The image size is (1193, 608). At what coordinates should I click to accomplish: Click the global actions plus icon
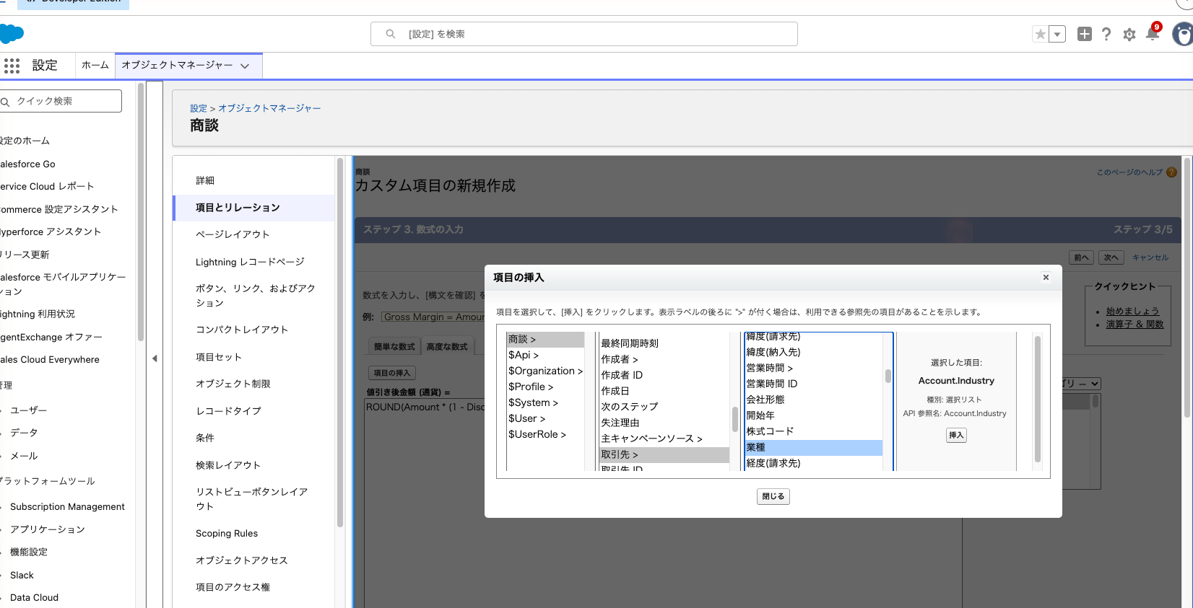[x=1084, y=34]
